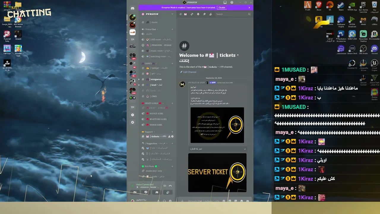The image size is (380, 214).
Task: Add channel to GAMES category
Action: tap(172, 63)
